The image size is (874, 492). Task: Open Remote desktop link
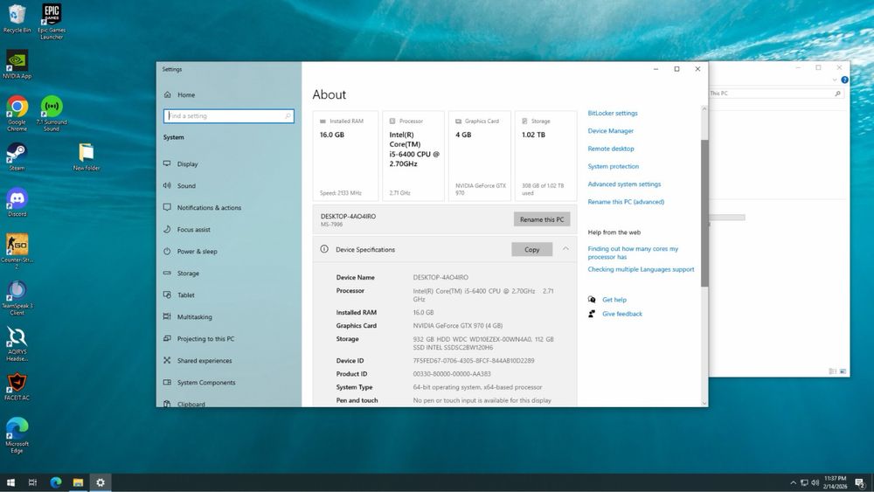point(611,149)
